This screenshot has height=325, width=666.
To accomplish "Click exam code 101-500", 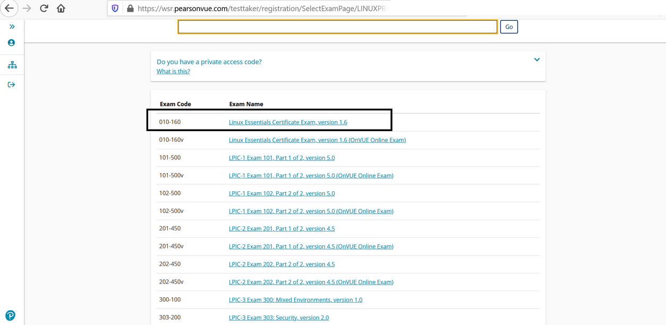I will click(x=170, y=158).
